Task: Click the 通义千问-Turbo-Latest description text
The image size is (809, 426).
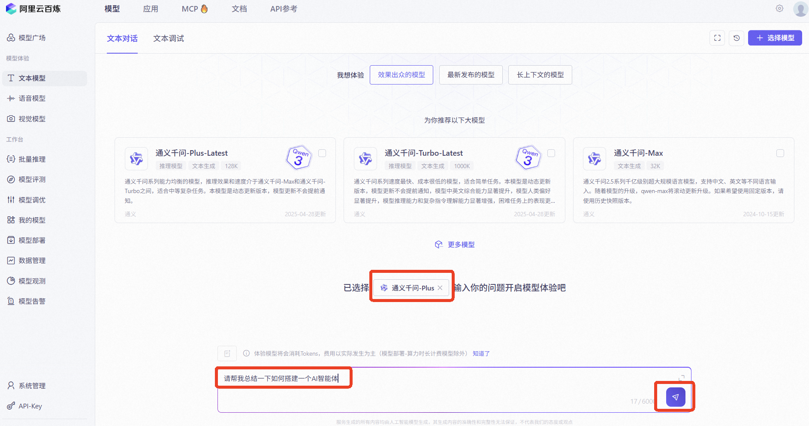Action: 454,191
